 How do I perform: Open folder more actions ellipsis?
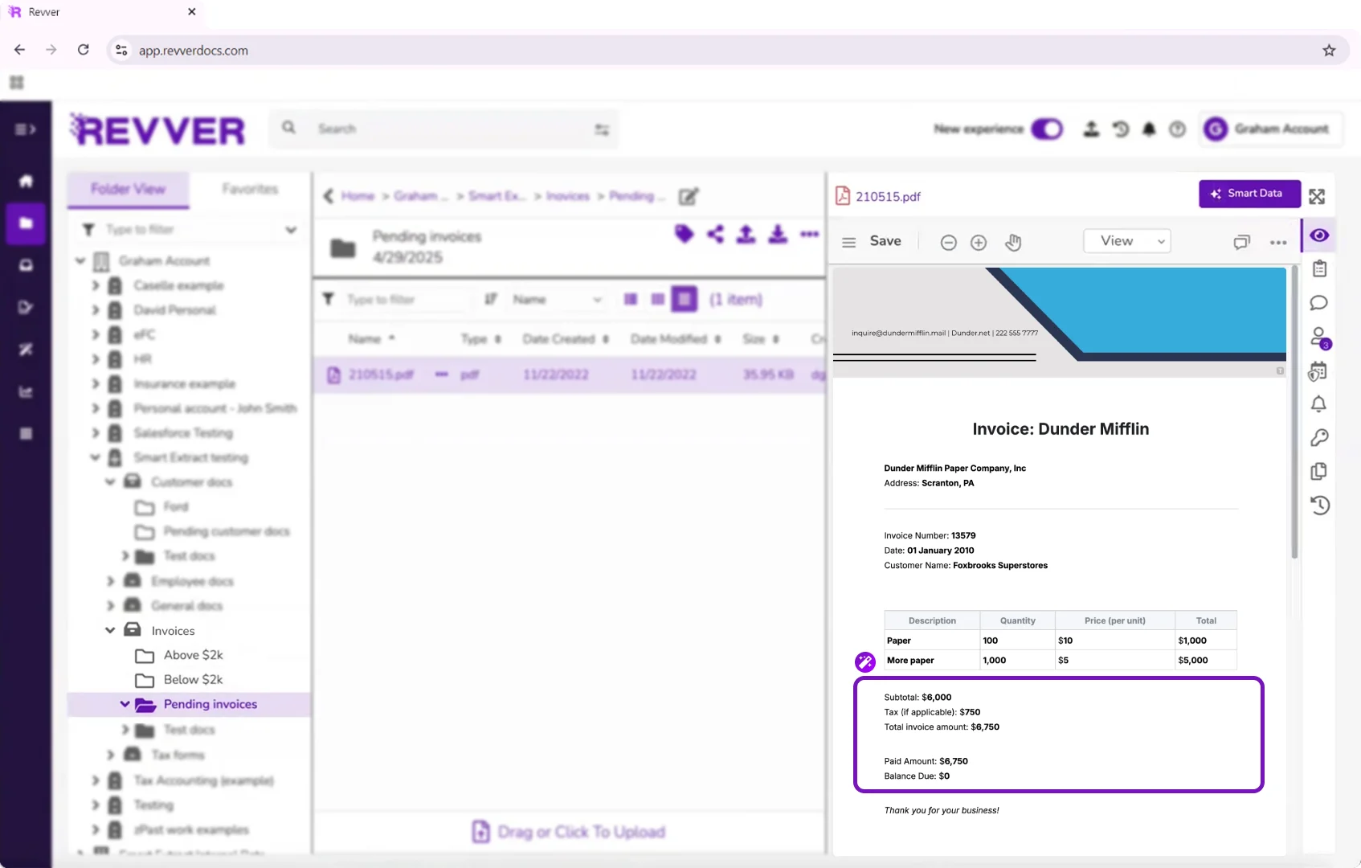point(809,235)
